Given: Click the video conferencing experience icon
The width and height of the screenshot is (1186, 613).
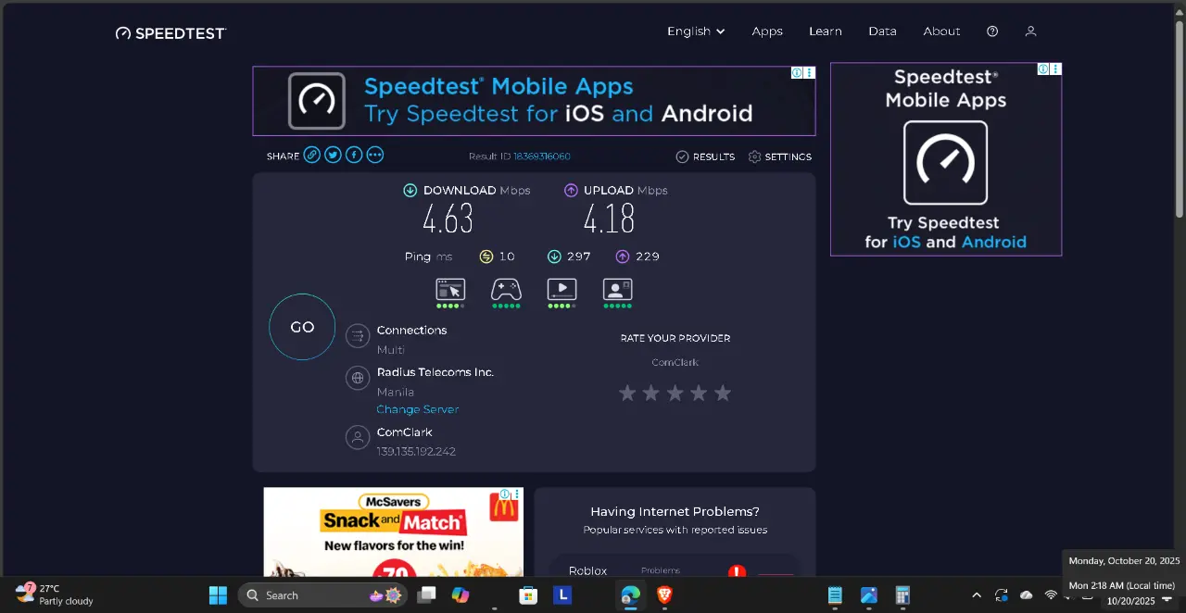Looking at the screenshot, I should (617, 290).
